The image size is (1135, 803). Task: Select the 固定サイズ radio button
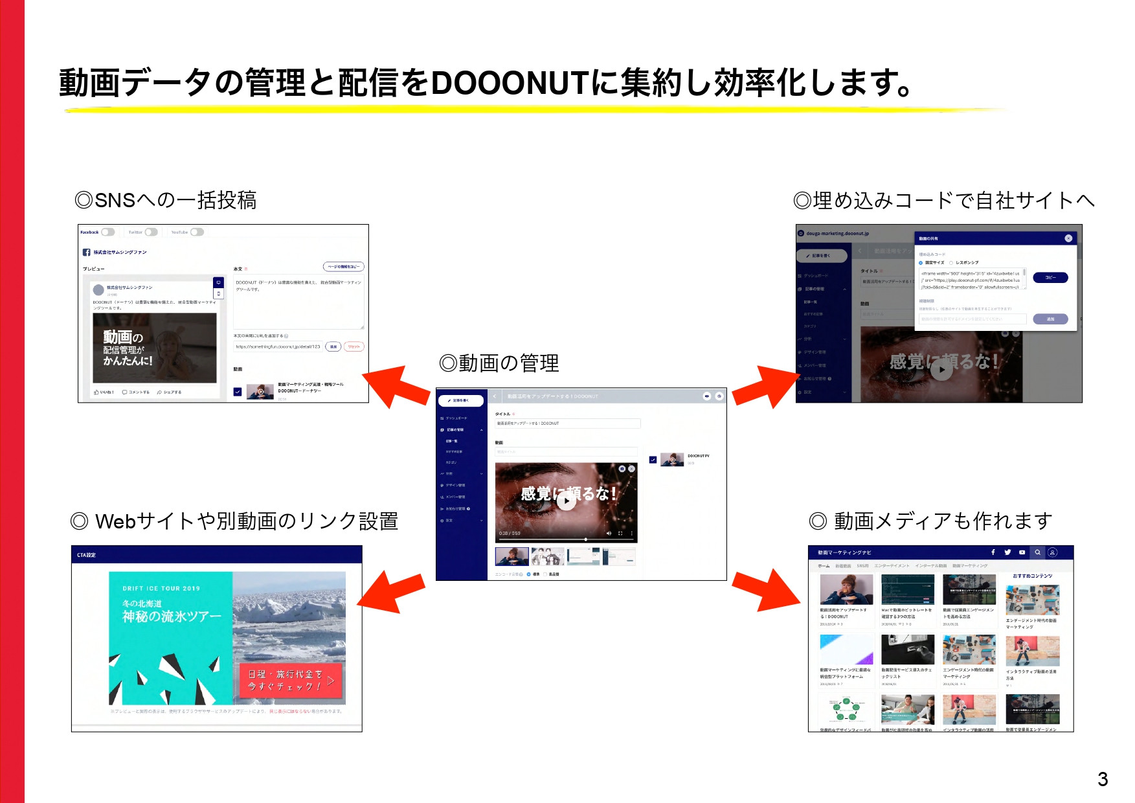coord(921,263)
